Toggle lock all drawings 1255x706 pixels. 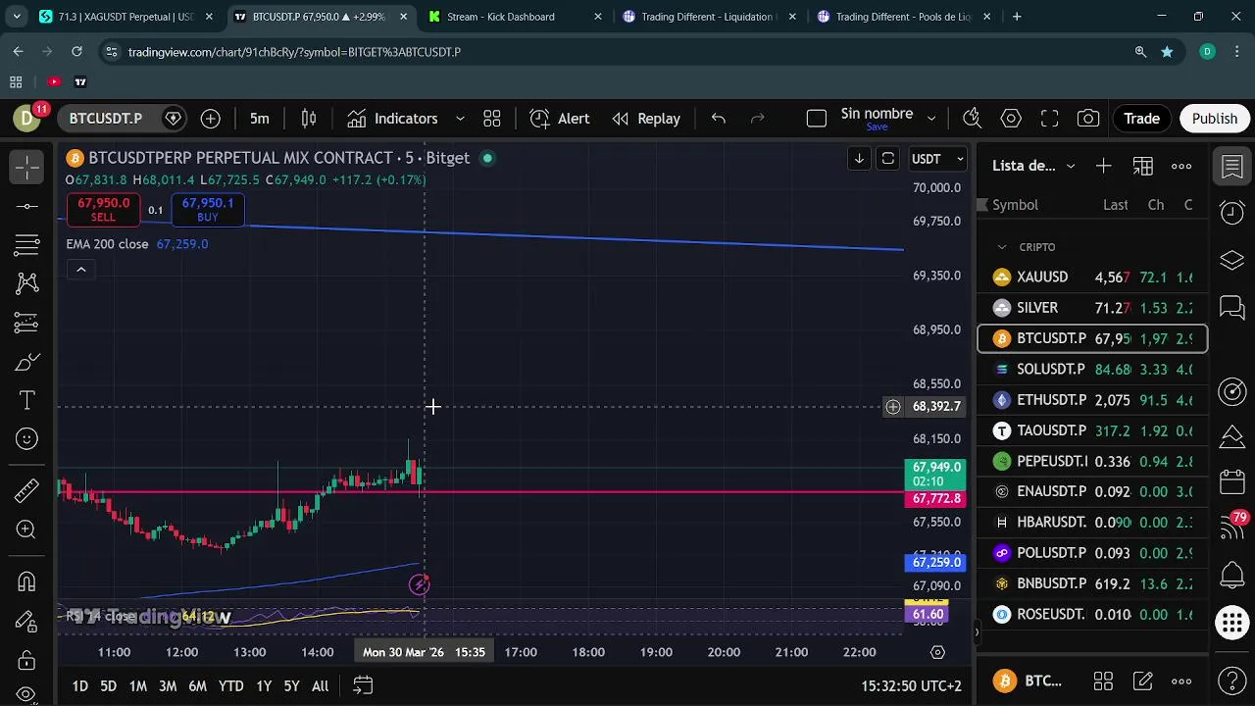coord(26,660)
